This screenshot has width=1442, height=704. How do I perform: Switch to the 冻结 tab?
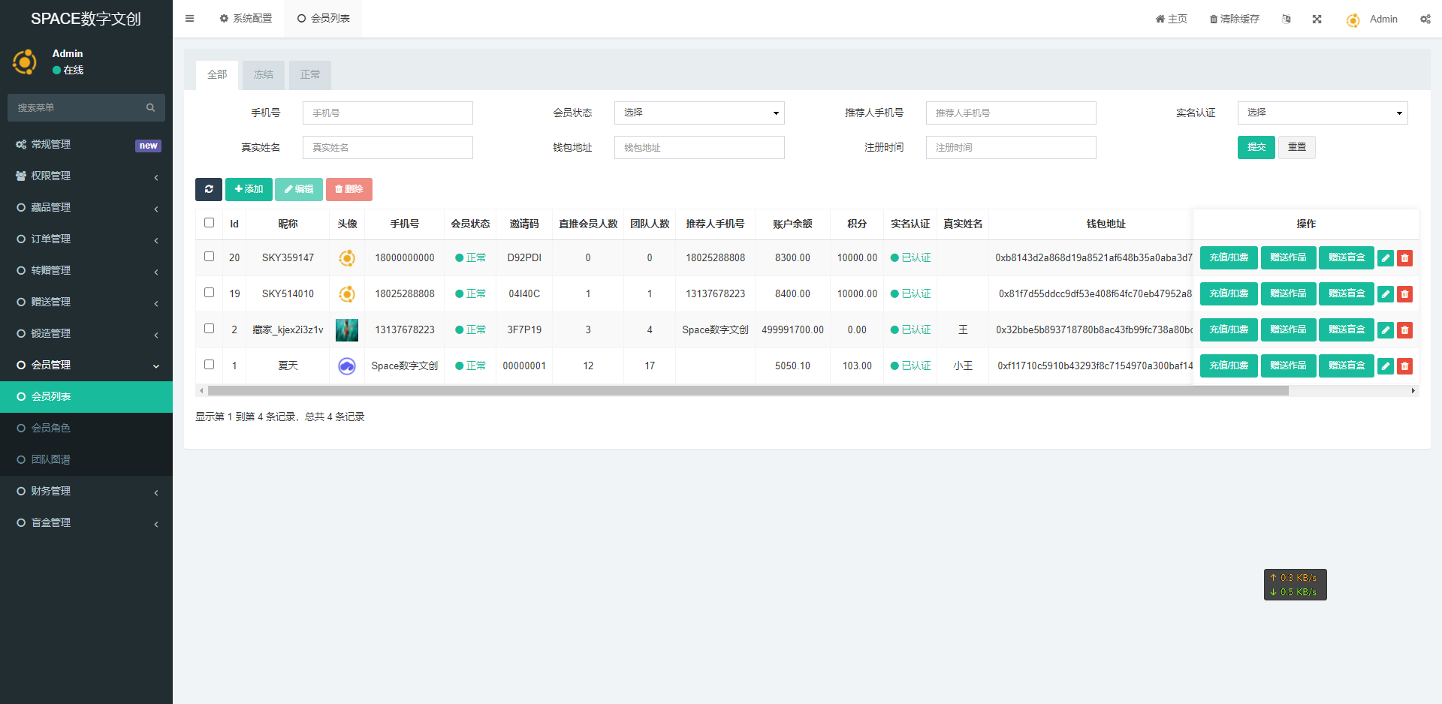pyautogui.click(x=263, y=75)
